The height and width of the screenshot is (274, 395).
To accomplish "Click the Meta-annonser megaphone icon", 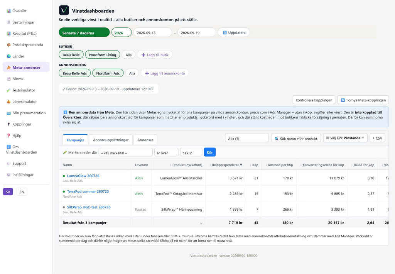I will [x=8, y=68].
